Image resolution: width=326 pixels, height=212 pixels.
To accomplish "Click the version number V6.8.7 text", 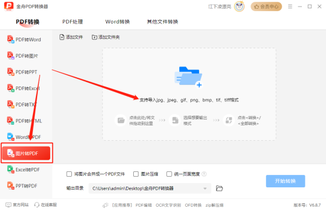I will coord(315,205).
